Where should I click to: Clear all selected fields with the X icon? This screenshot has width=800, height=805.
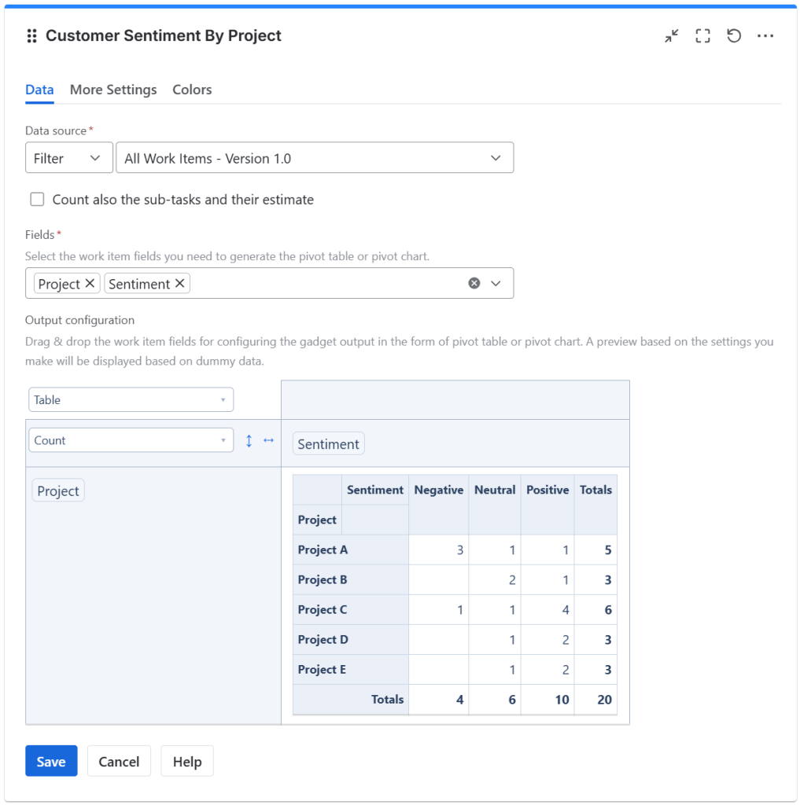[x=474, y=284]
